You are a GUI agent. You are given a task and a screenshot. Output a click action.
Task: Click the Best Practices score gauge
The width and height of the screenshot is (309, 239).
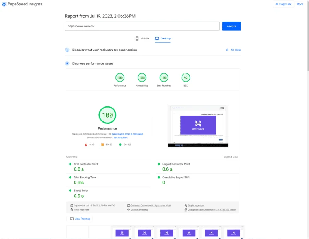coord(164,78)
